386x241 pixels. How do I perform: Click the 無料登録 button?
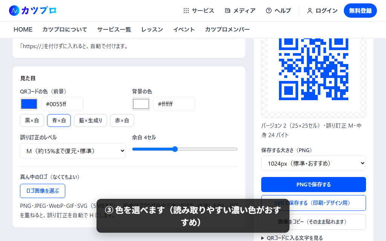click(360, 11)
